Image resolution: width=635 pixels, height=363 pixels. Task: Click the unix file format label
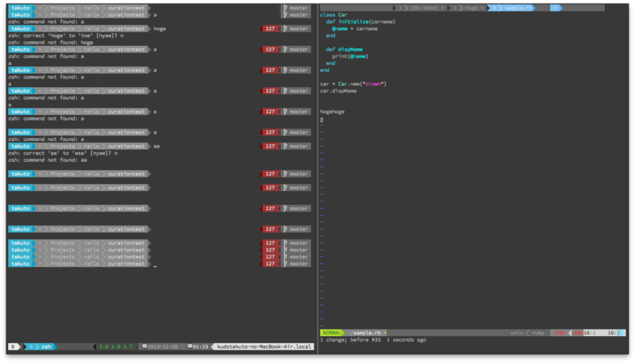point(517,333)
